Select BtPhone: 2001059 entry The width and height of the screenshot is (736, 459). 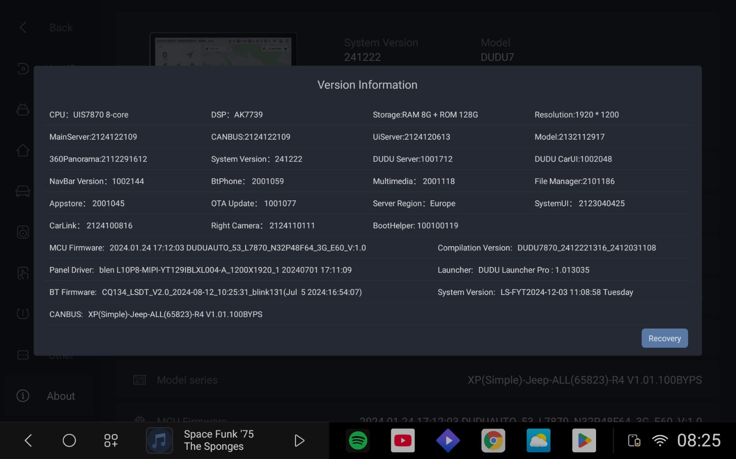[247, 181]
